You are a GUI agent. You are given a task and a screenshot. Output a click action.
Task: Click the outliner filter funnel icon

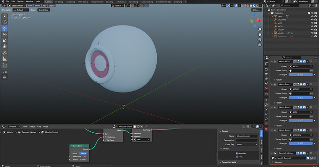tap(310, 6)
